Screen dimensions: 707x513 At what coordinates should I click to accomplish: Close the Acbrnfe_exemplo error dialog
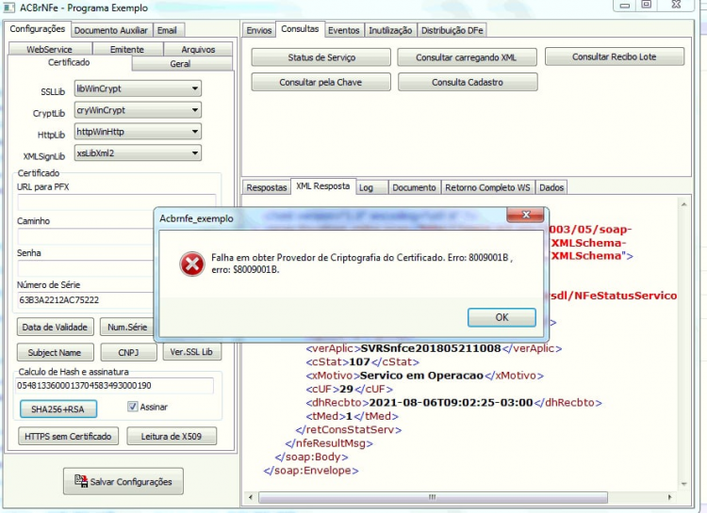click(x=525, y=215)
